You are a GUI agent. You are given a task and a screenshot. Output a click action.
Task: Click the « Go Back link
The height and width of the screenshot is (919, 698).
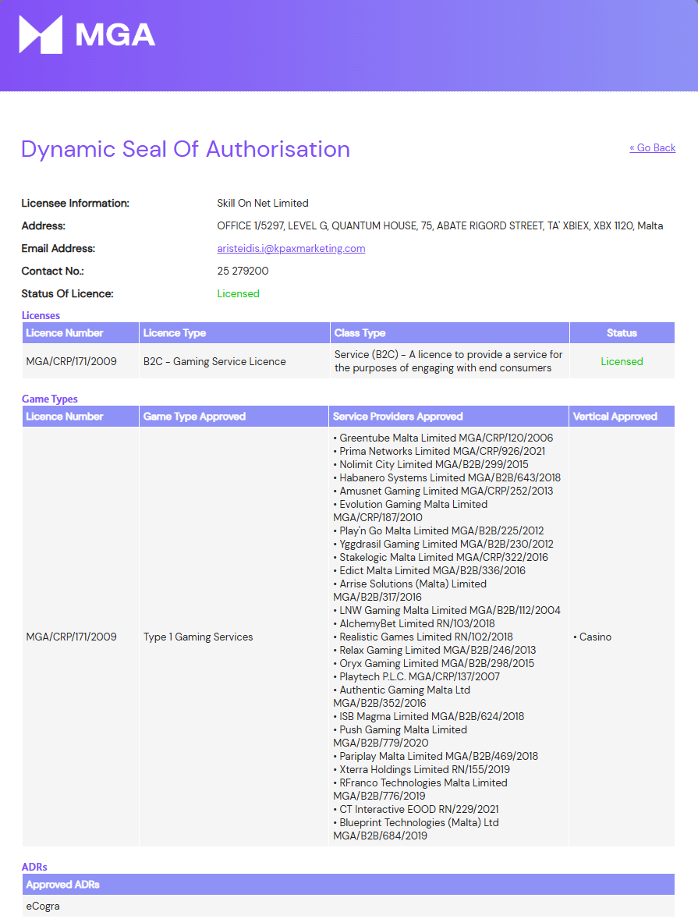pos(652,147)
